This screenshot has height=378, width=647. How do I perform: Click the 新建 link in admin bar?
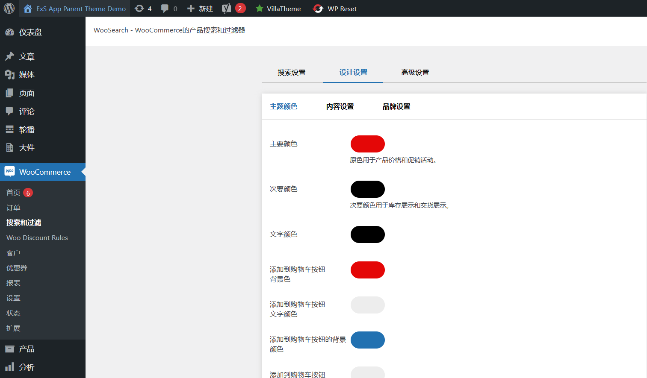click(206, 9)
